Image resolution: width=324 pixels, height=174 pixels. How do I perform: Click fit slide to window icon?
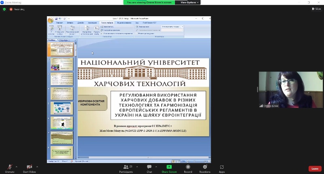209,161
